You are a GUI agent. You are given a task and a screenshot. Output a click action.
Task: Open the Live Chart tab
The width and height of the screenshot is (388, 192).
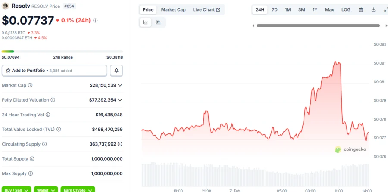tap(206, 10)
